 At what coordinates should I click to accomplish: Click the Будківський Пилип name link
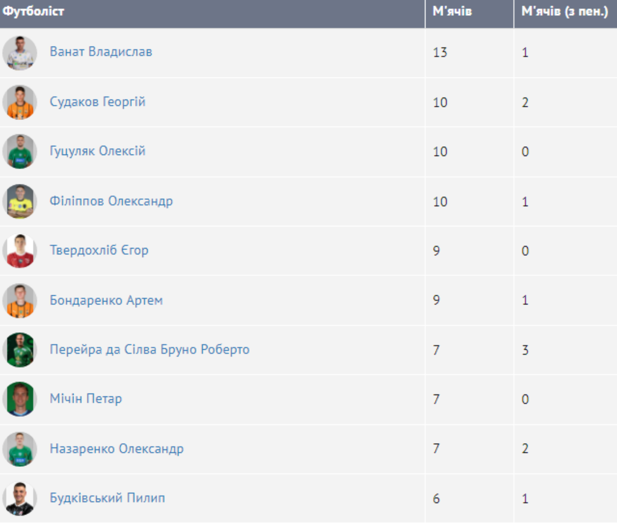[107, 498]
